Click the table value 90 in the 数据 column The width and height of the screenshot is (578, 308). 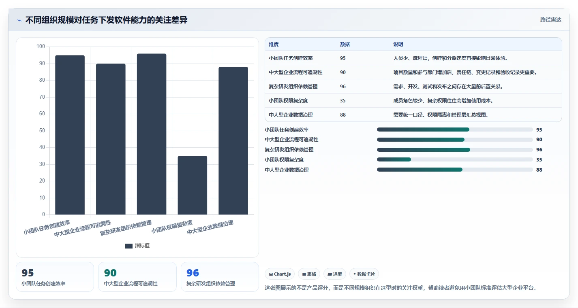[343, 72]
